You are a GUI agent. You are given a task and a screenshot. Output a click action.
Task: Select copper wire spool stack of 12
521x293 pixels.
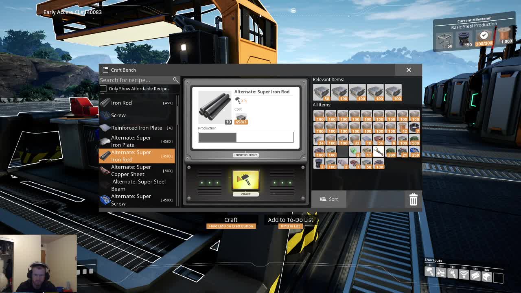coord(403,127)
